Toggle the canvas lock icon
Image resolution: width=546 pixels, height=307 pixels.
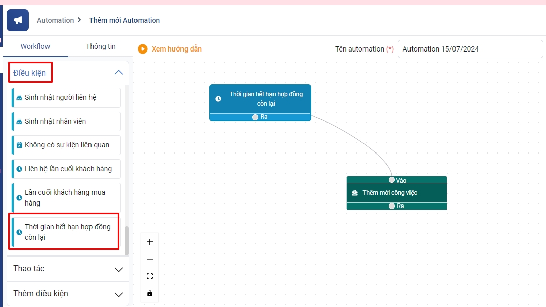tap(150, 293)
